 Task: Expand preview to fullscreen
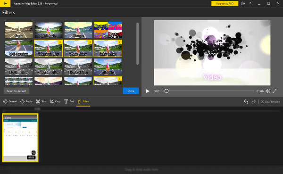[x=275, y=91]
